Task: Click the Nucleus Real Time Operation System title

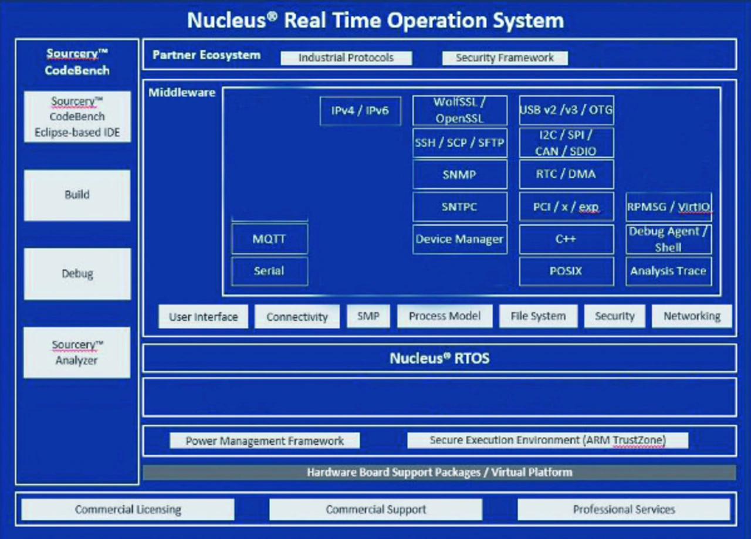Action: 375,20
